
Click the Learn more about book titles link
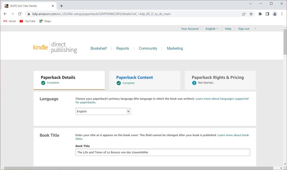233,135
